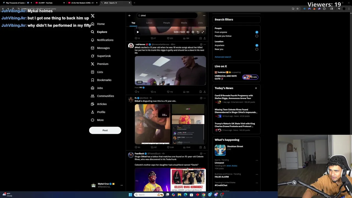Viewport: 352px width, 198px height.
Task: Open Lists in the X sidebar
Action: [97, 72]
